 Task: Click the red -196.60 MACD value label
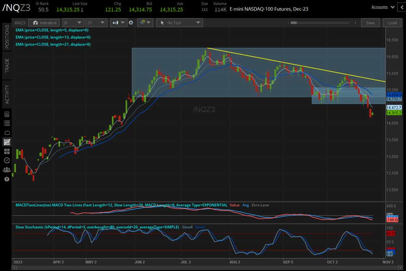point(392,220)
